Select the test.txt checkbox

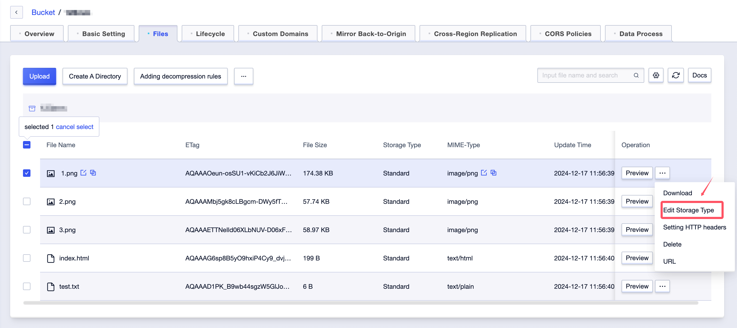27,286
